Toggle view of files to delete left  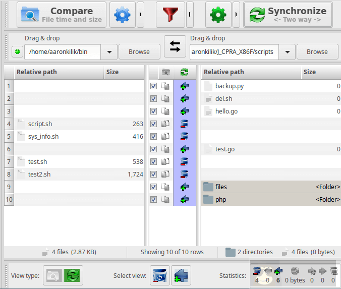click(160, 275)
